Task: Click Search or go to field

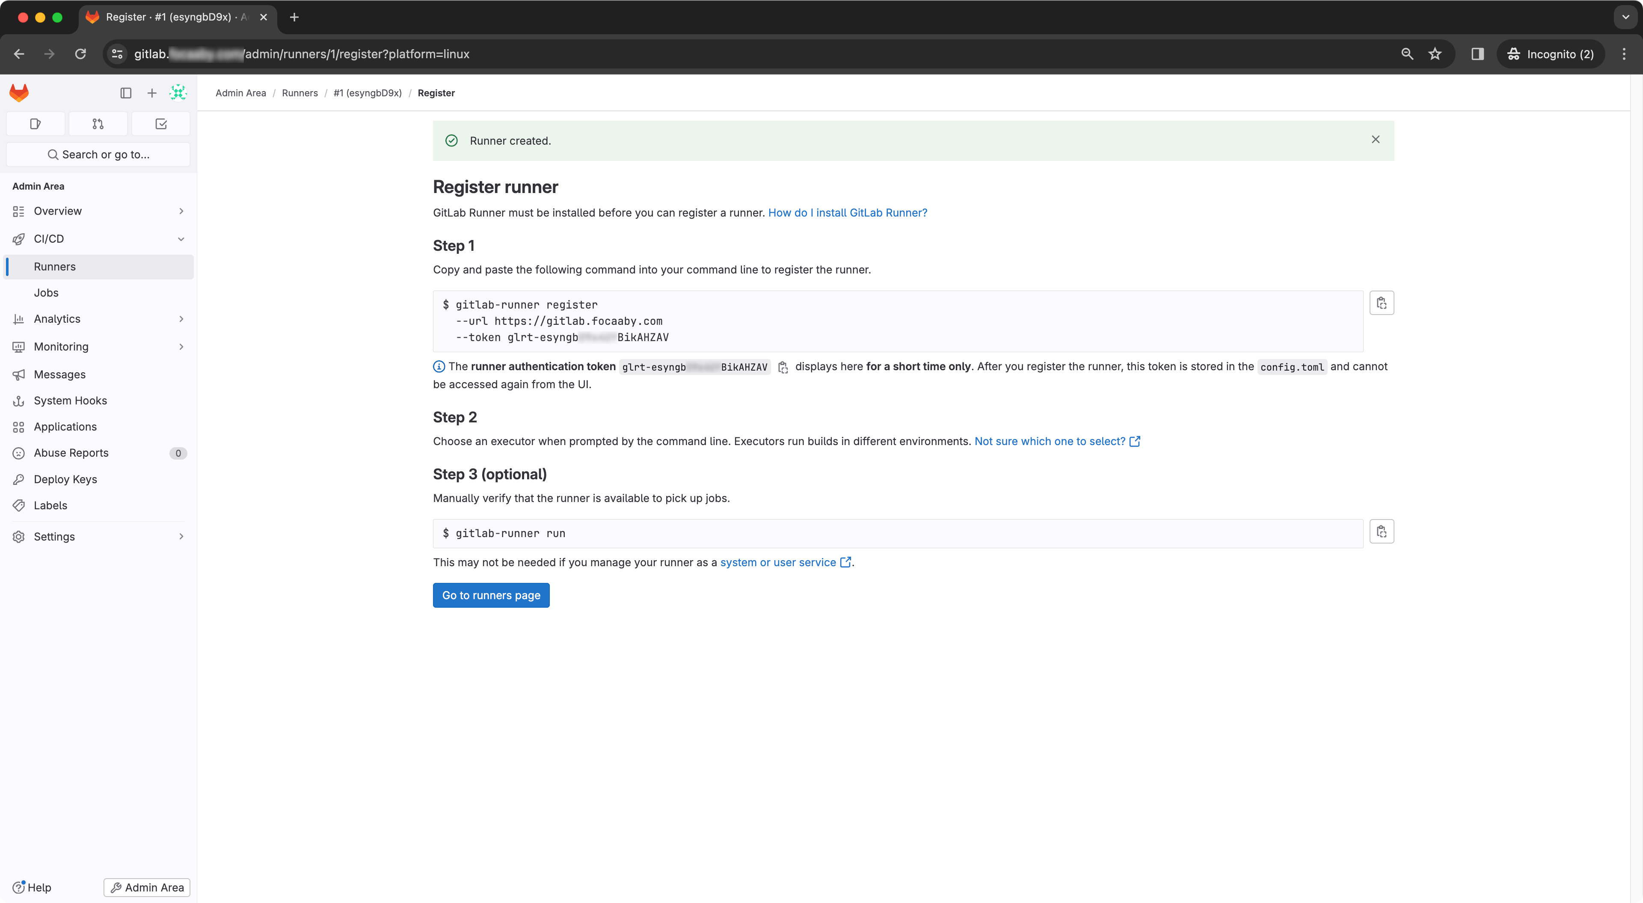Action: coord(98,154)
